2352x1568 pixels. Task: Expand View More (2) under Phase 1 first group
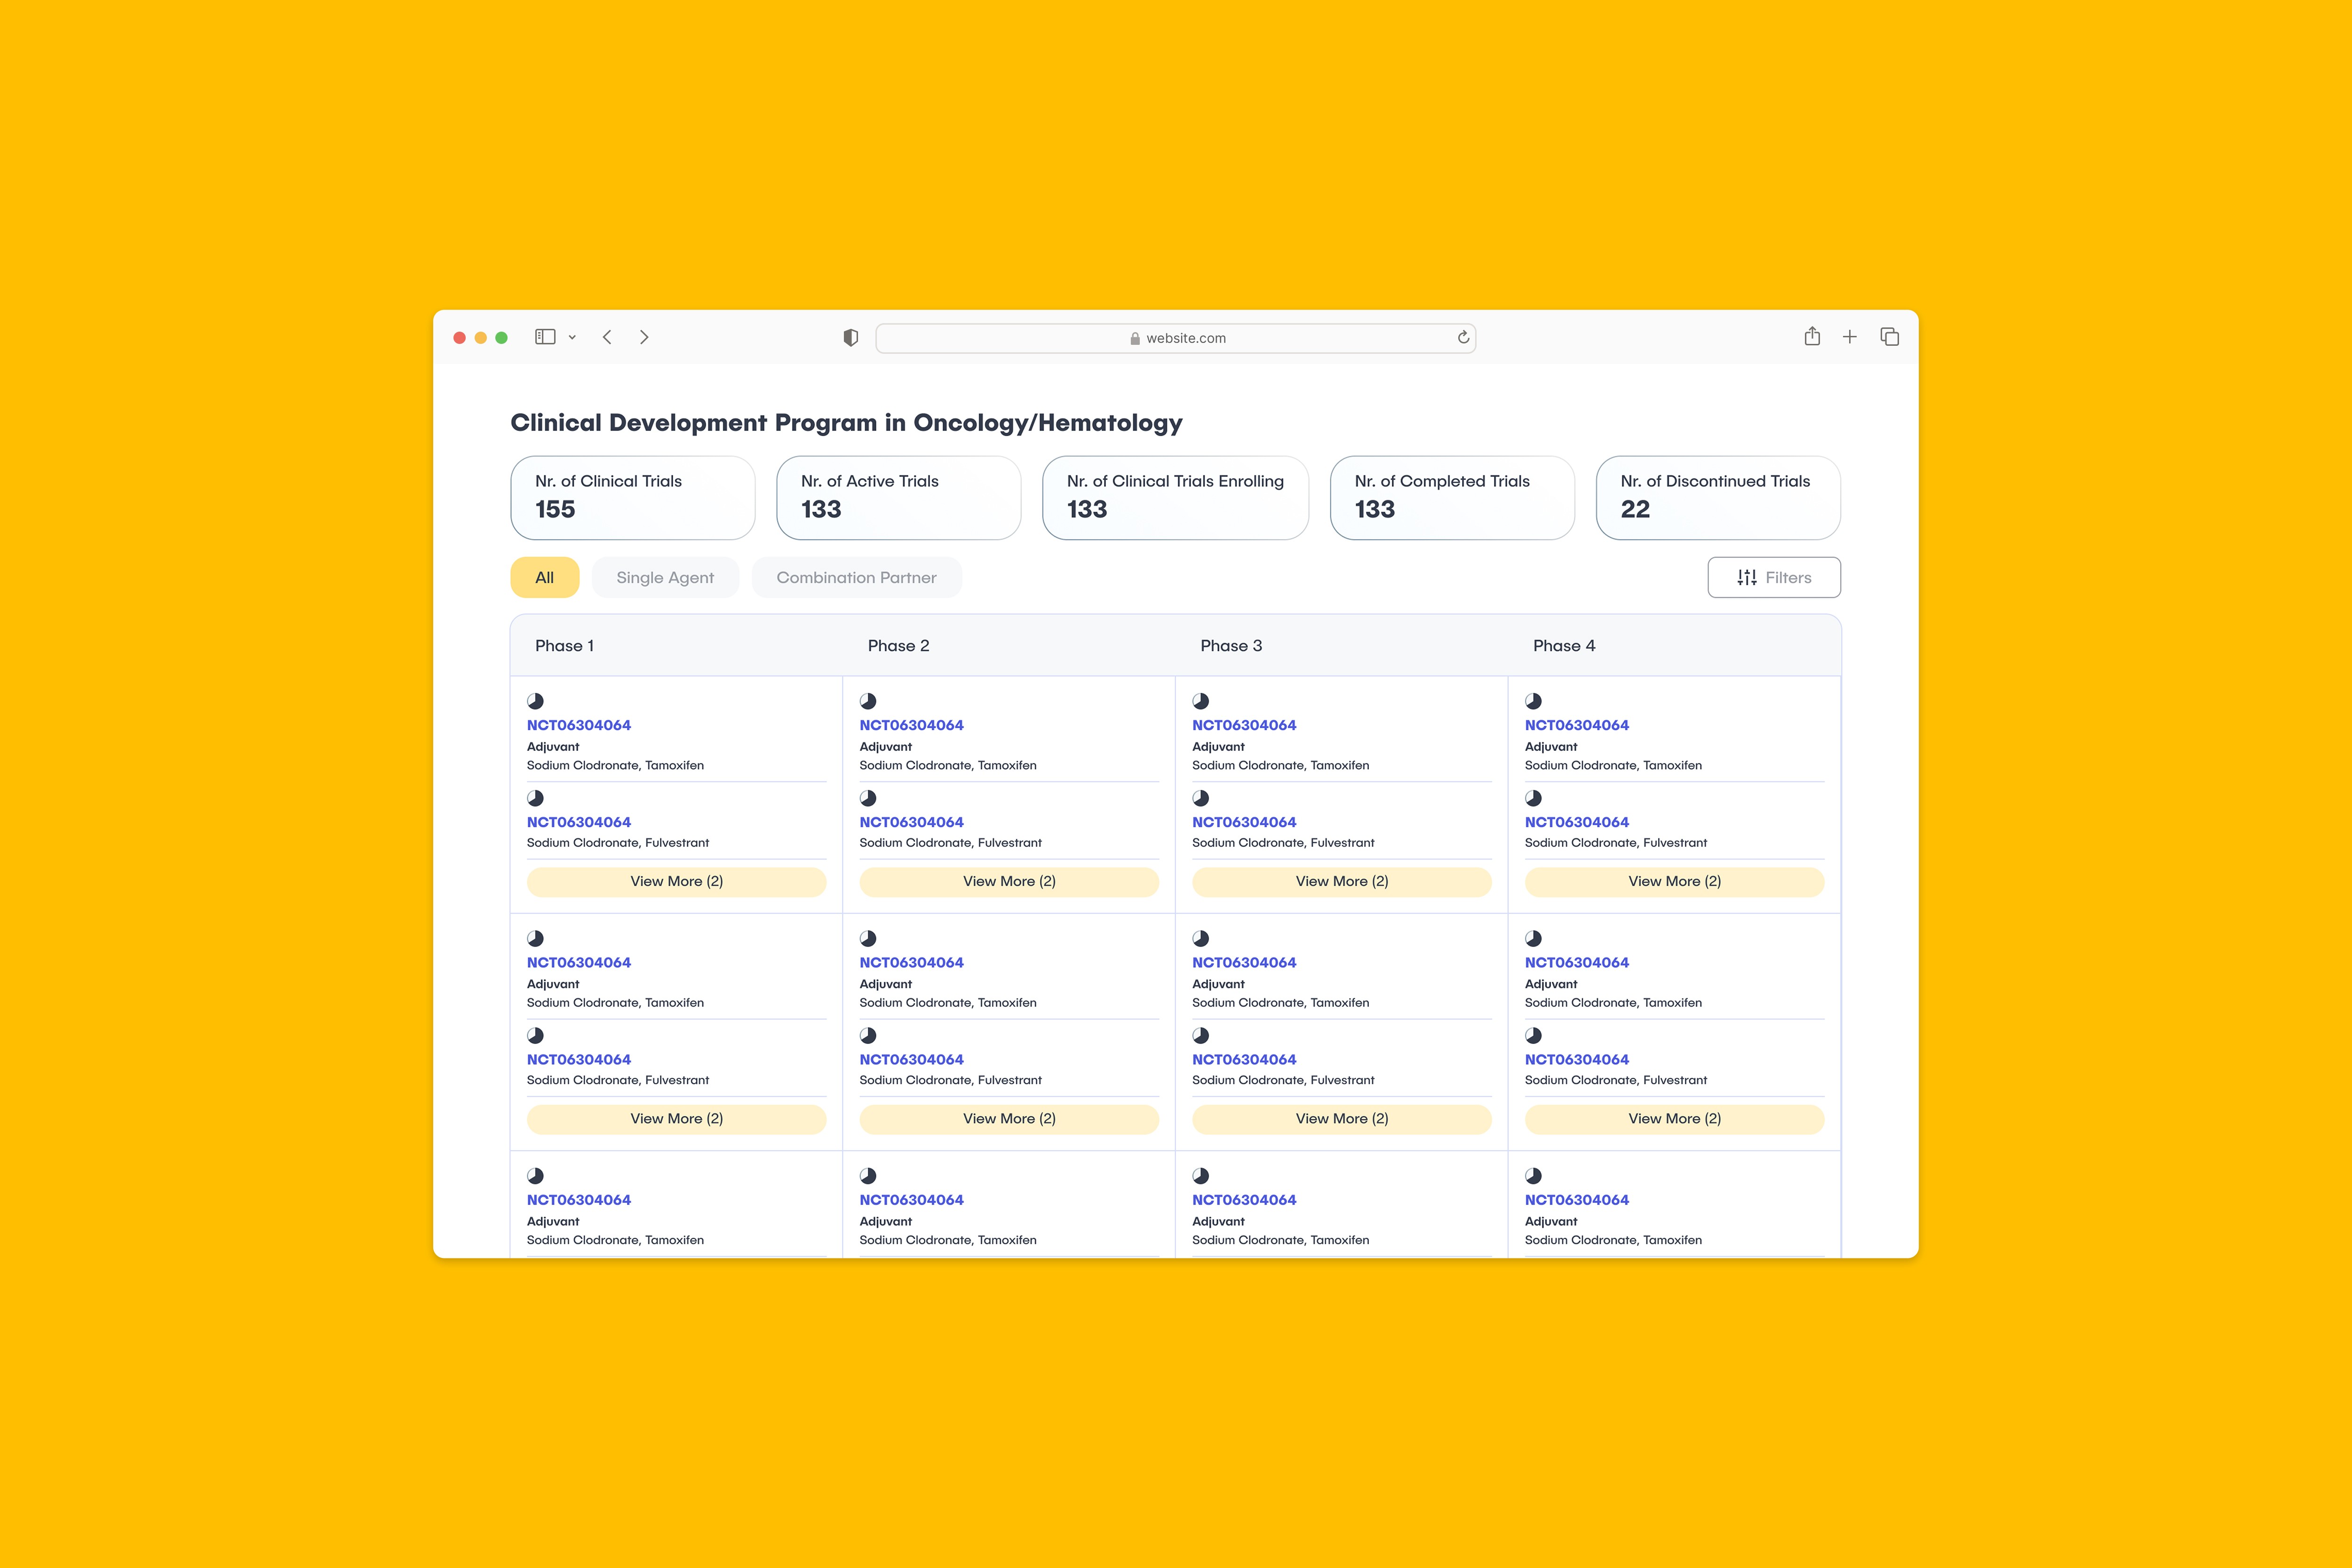(676, 881)
